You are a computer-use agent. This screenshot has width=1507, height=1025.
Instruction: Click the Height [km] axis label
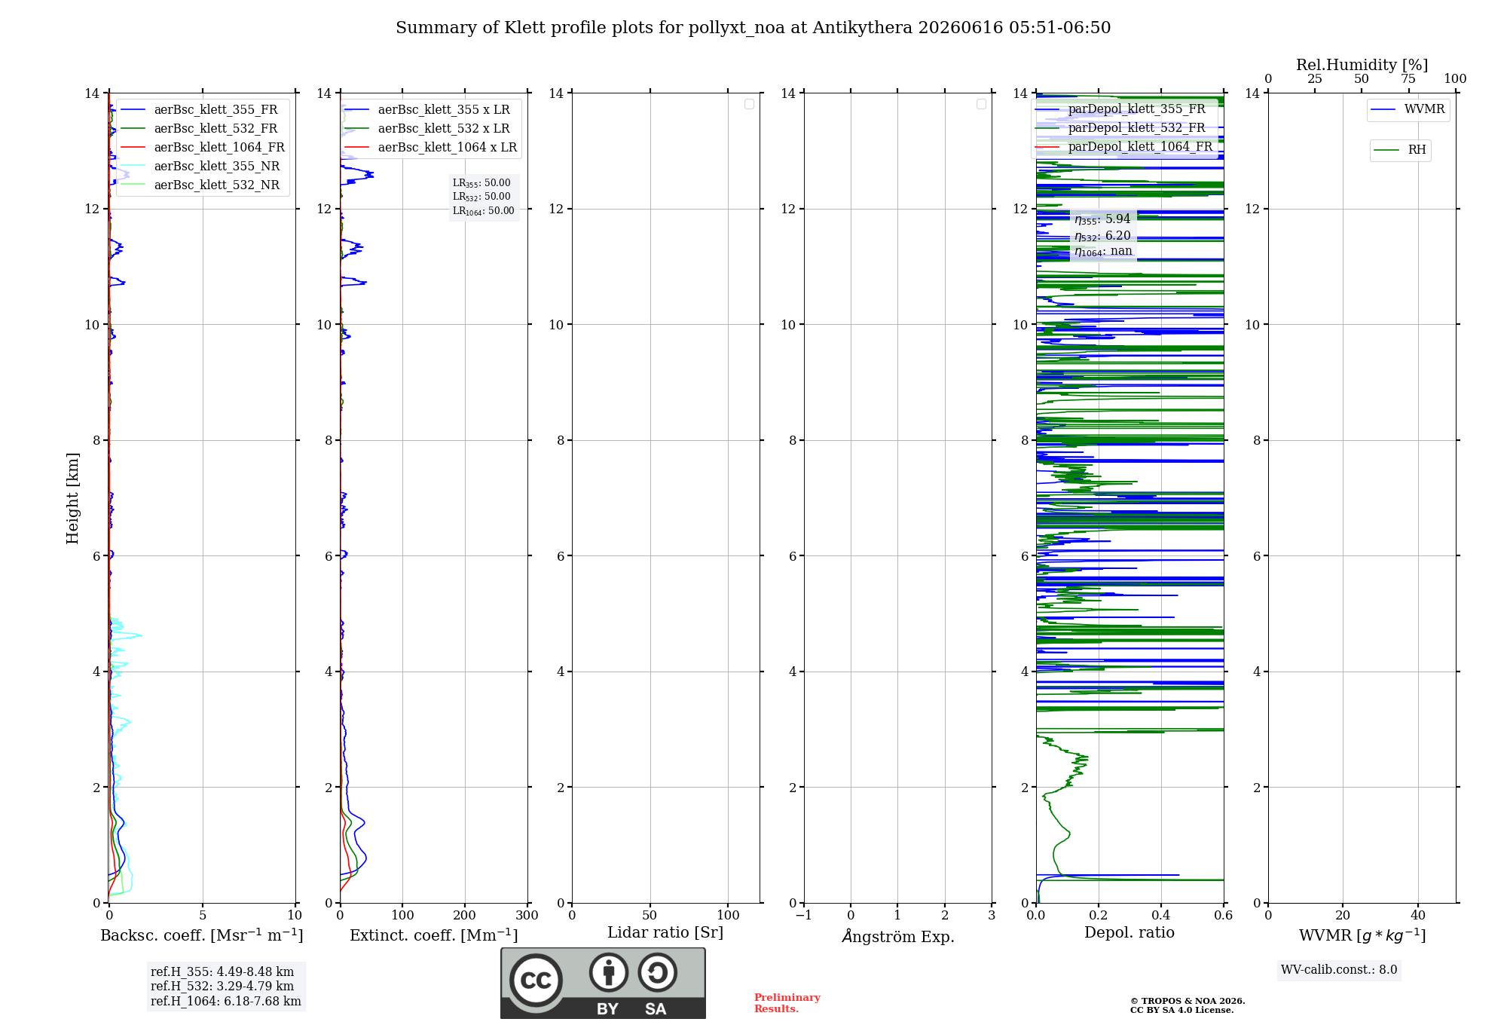click(x=72, y=498)
